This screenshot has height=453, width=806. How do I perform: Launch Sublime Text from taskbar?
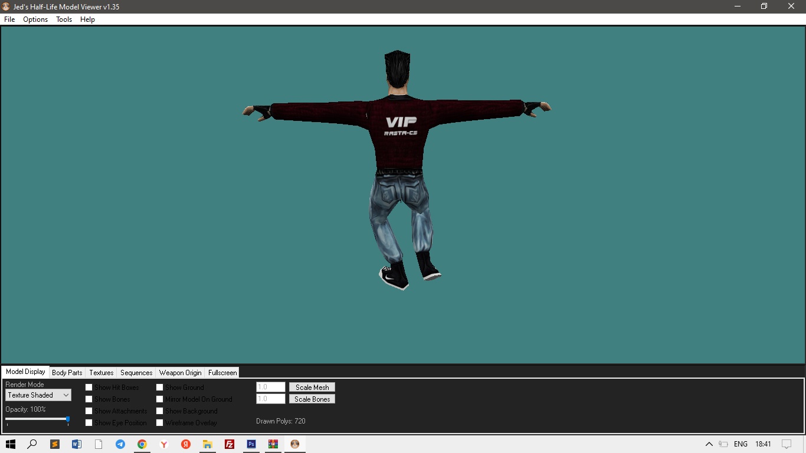55,444
